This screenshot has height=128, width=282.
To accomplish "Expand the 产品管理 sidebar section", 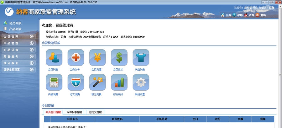I will pyautogui.click(x=19, y=43).
